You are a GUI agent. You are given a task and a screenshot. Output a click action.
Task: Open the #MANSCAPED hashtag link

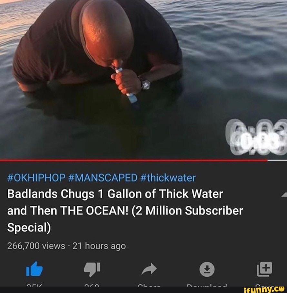[x=103, y=177]
